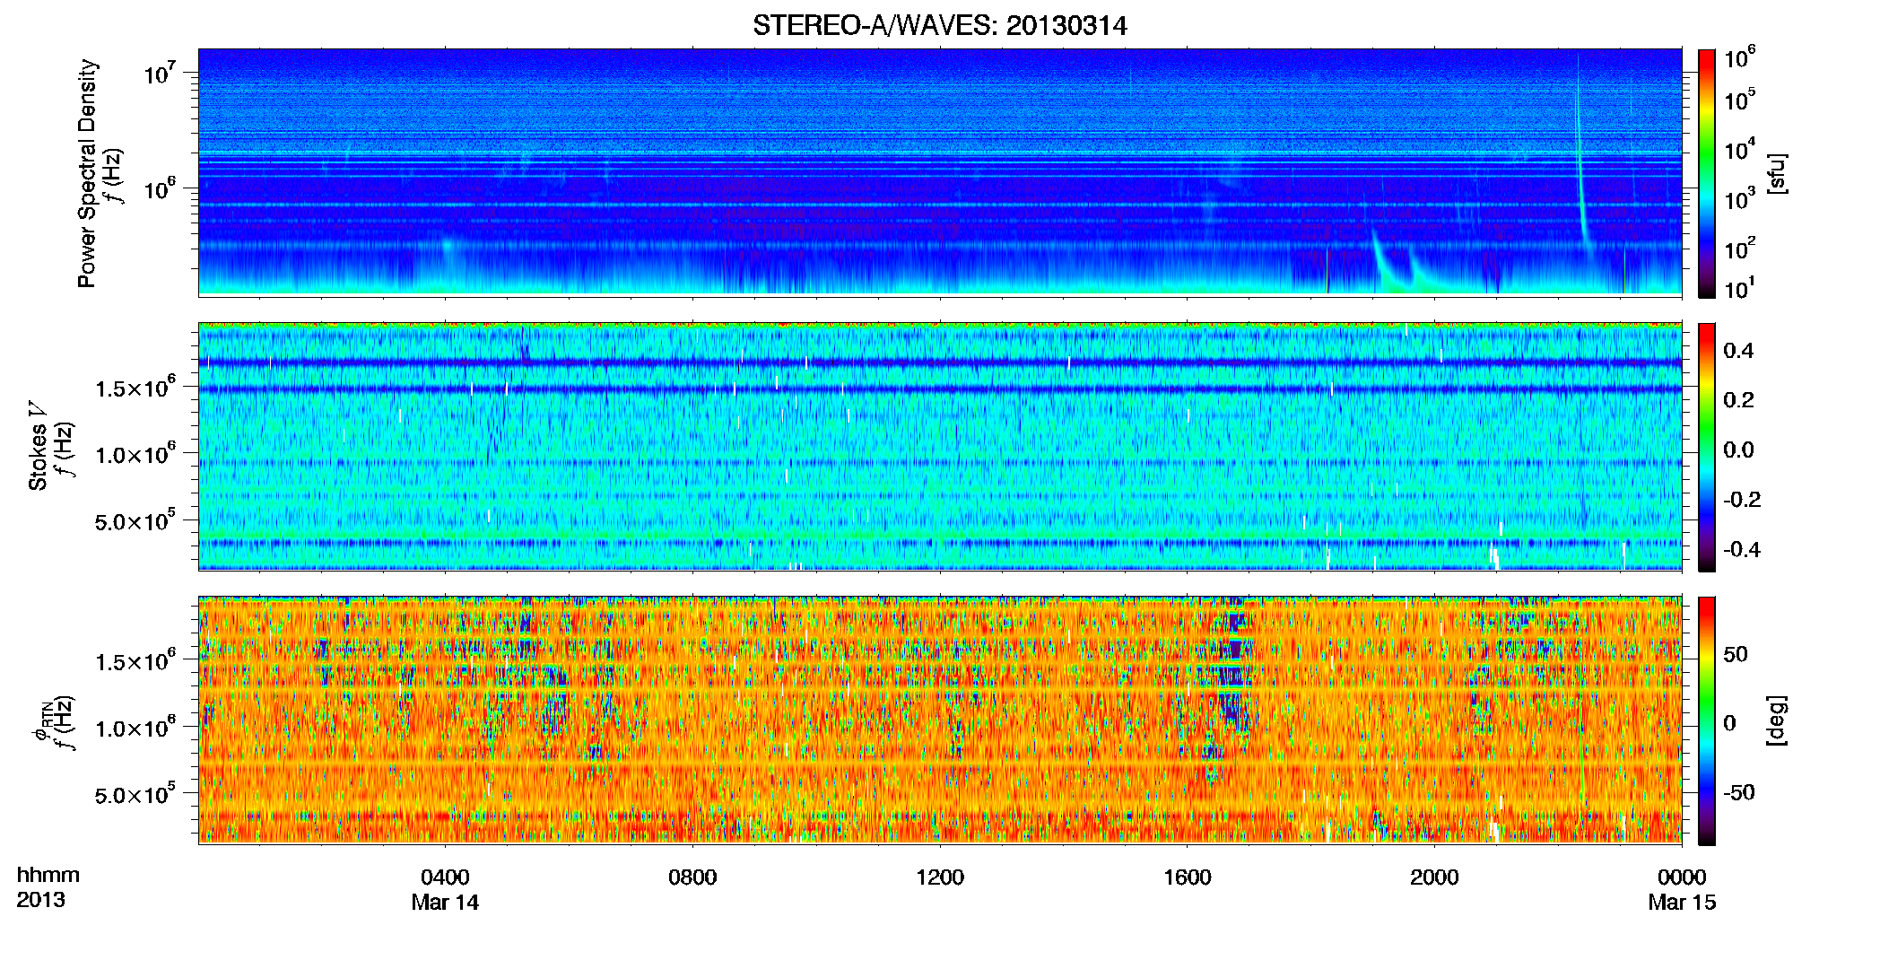Click the dark blue band at 1.5×10^6 Hz in Stokes panel
Image resolution: width=1880 pixels, height=969 pixels.
(939, 389)
